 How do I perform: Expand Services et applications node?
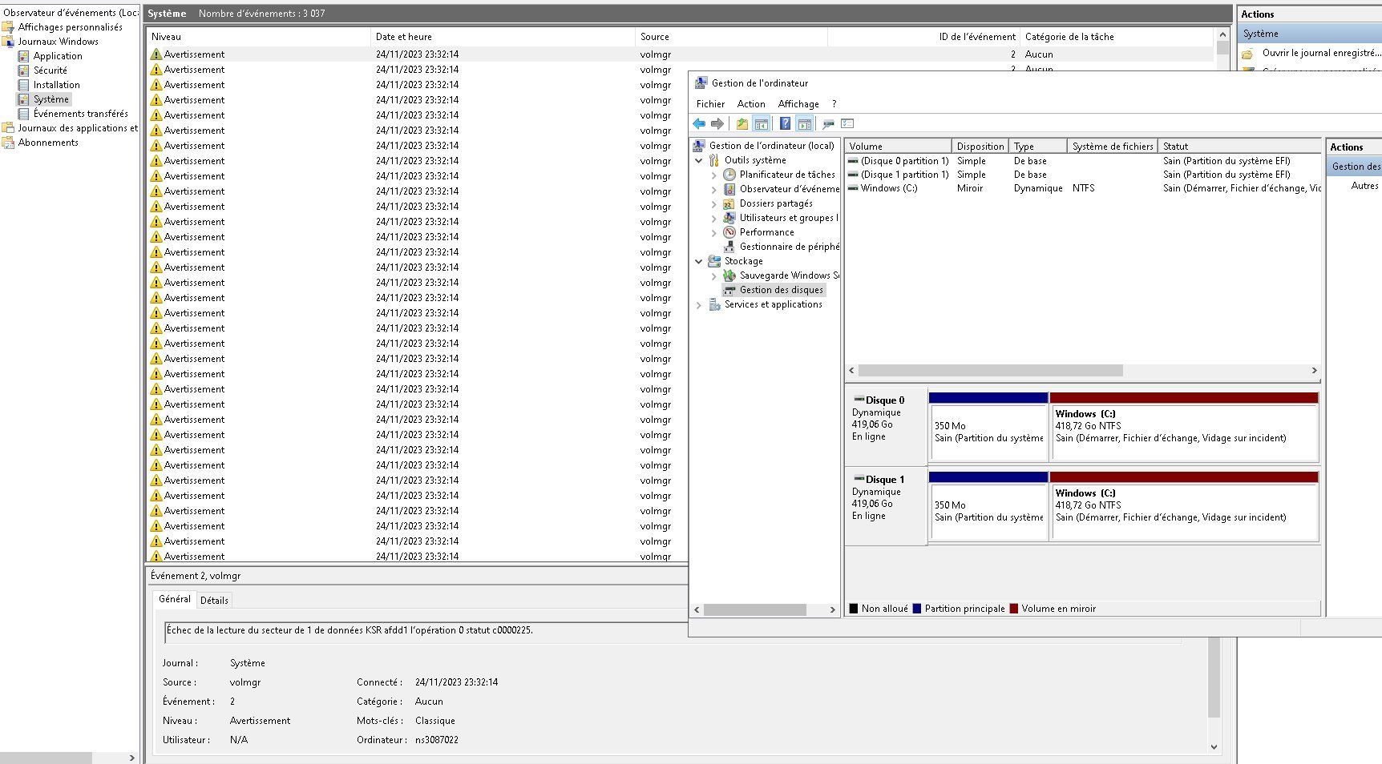click(699, 305)
